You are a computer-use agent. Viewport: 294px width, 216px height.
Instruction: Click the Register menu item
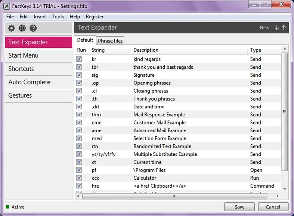click(94, 17)
